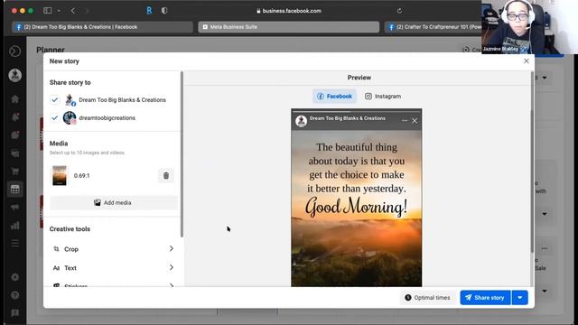Open the account profile avatar in sidebar

pyautogui.click(x=15, y=75)
